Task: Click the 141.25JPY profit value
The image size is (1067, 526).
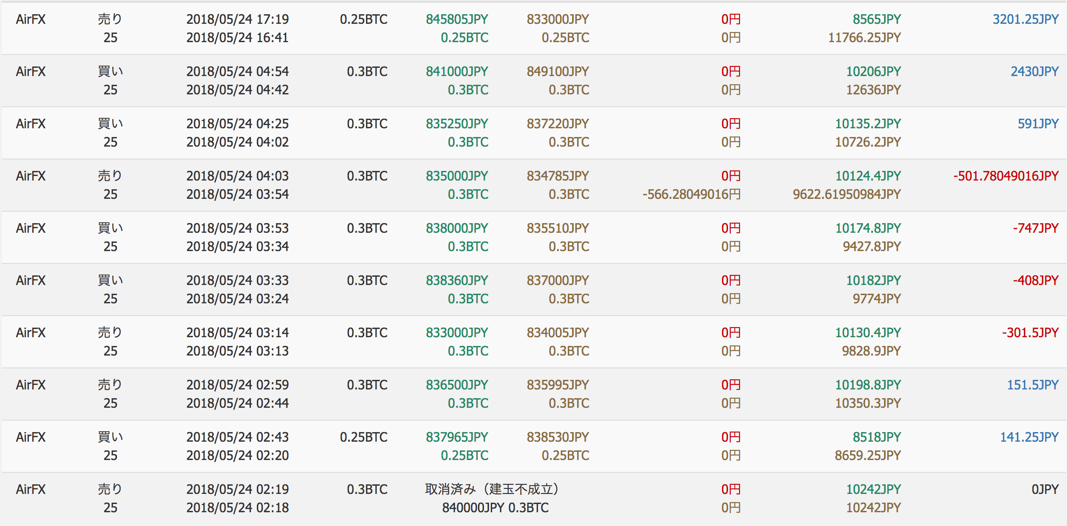Action: 1029,437
